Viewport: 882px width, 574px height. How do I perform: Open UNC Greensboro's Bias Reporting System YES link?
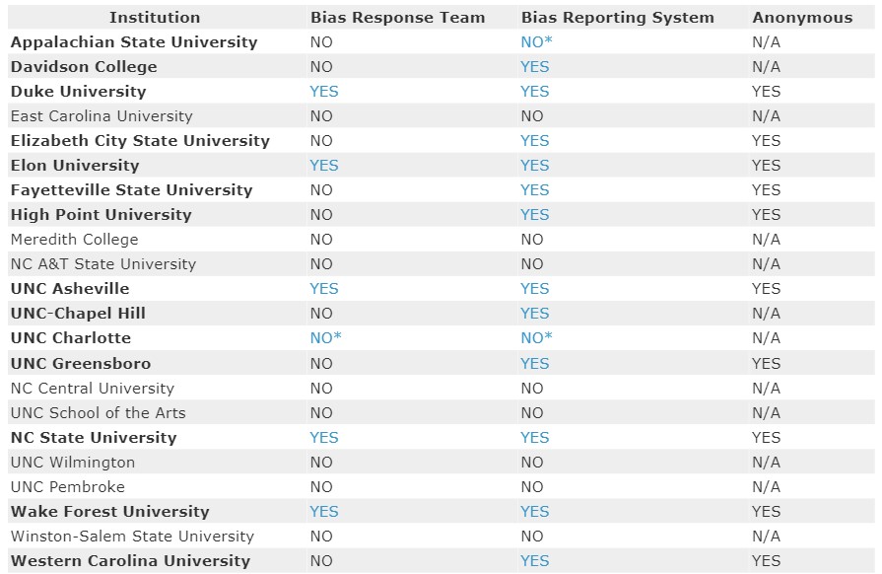535,364
